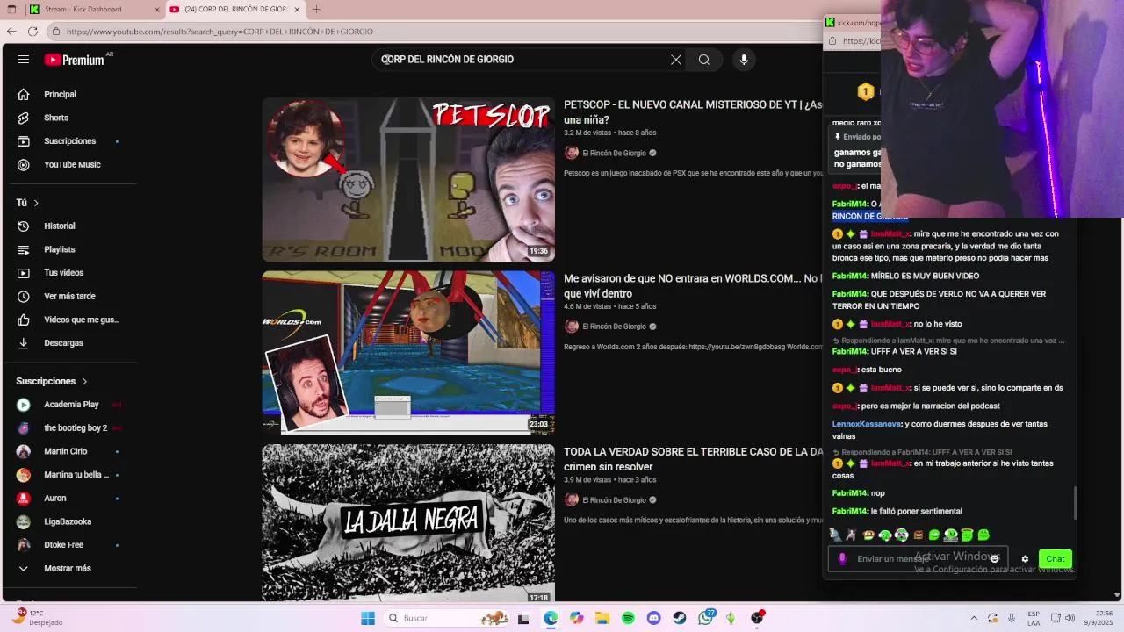Open LigaBazooka channel subscription

click(x=68, y=521)
